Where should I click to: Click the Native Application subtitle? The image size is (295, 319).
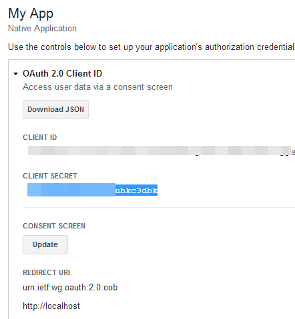click(x=42, y=29)
